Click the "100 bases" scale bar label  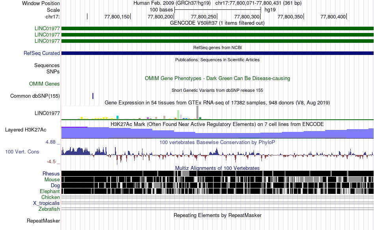(161, 10)
